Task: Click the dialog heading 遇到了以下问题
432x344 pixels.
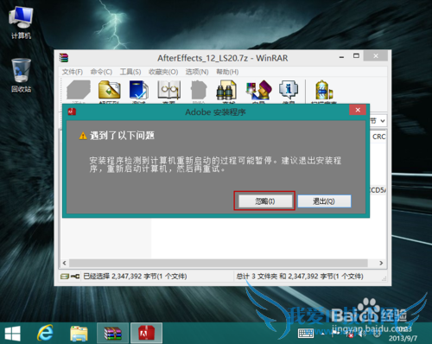Action: pyautogui.click(x=122, y=136)
